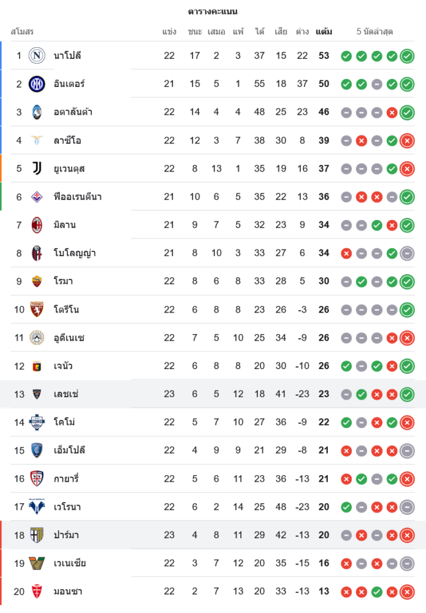Click the Venezia club crest
Screen dimensions: 426x613
[37, 563]
